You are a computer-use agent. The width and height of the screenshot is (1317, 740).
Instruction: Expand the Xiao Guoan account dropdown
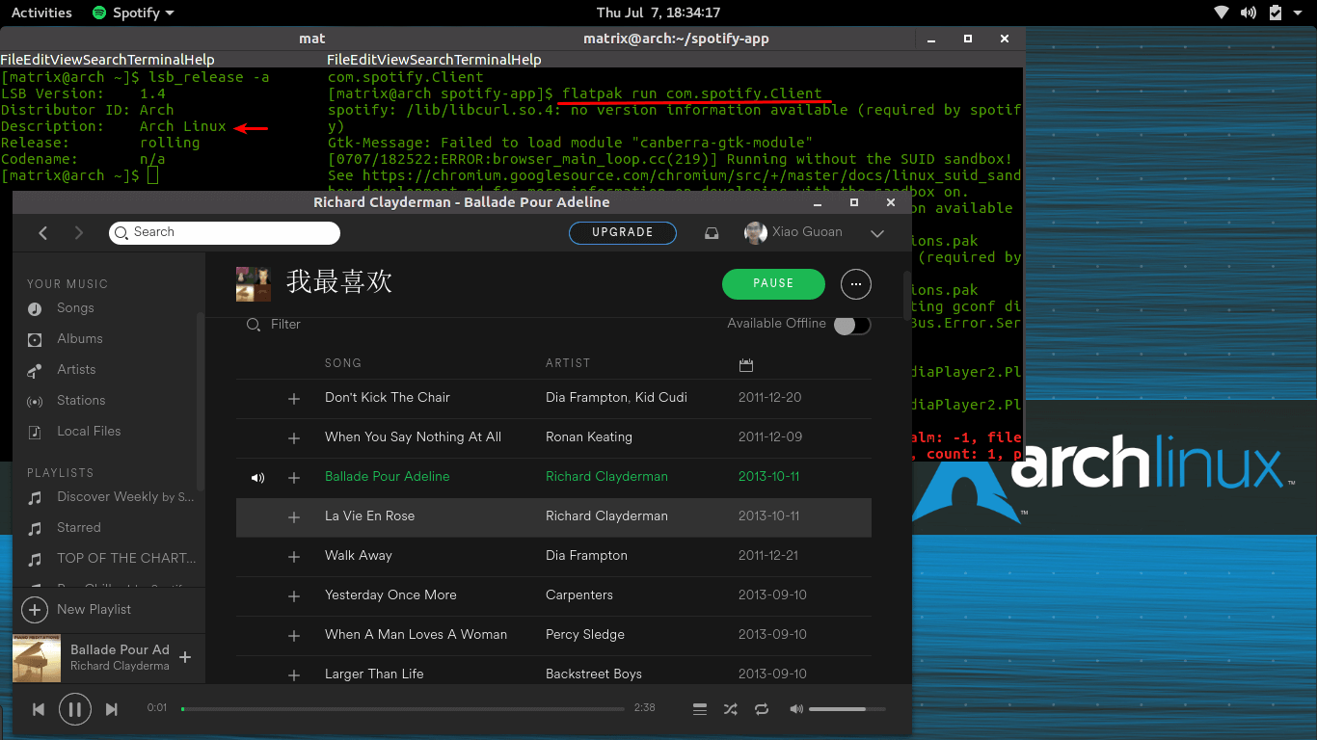point(877,233)
